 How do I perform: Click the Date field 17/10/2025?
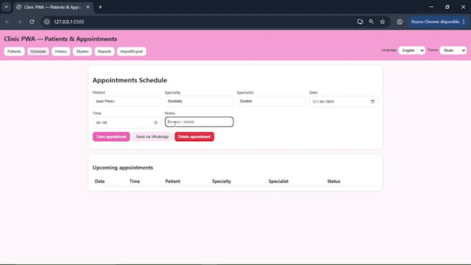(344, 102)
